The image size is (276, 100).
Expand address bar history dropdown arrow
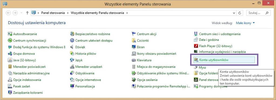[234, 13]
